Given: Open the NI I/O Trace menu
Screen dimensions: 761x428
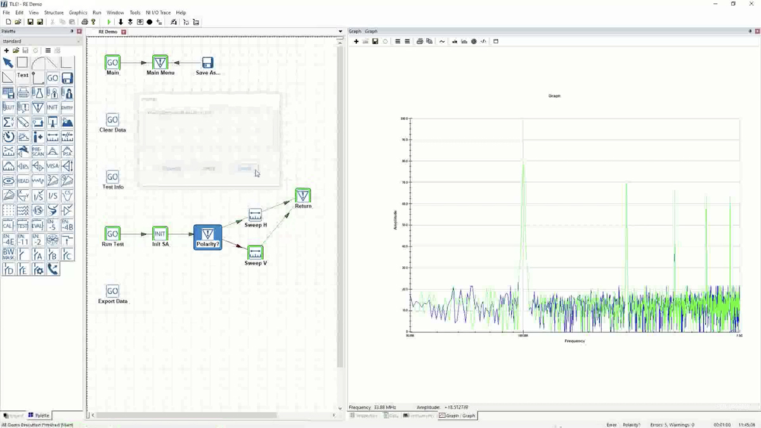Looking at the screenshot, I should [159, 12].
